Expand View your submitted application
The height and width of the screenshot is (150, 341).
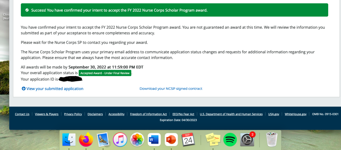[53, 89]
